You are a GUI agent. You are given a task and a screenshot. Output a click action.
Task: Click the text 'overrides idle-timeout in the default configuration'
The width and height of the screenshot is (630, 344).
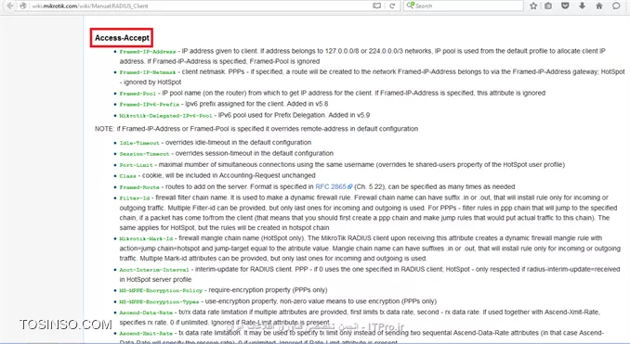coord(238,143)
